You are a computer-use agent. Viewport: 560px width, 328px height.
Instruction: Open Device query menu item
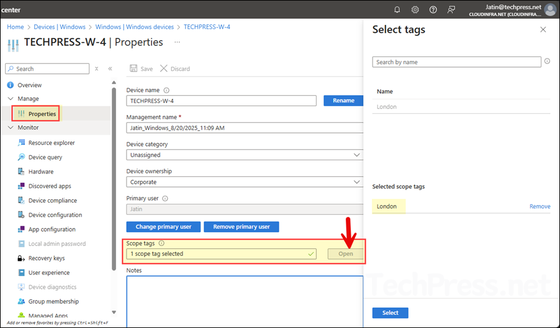(x=45, y=157)
